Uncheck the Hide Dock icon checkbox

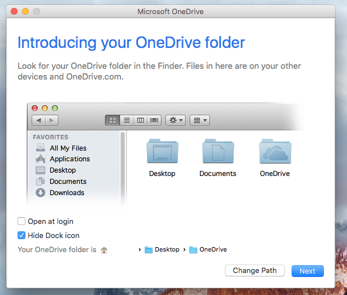click(21, 235)
